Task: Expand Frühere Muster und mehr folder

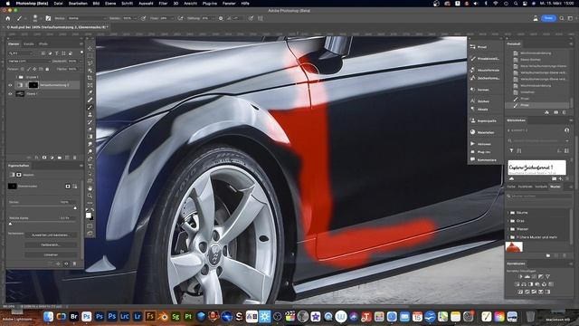Action: [508, 237]
